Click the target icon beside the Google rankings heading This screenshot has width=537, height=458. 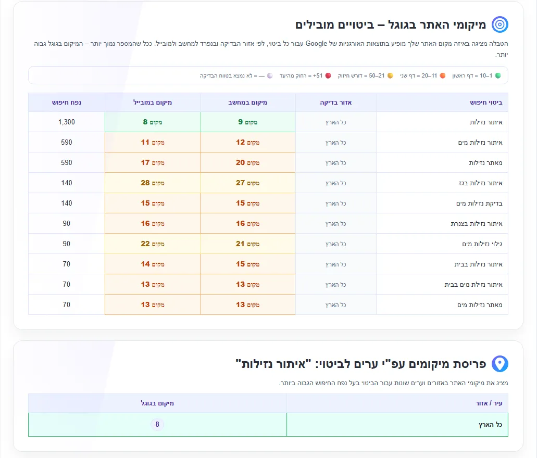click(499, 24)
